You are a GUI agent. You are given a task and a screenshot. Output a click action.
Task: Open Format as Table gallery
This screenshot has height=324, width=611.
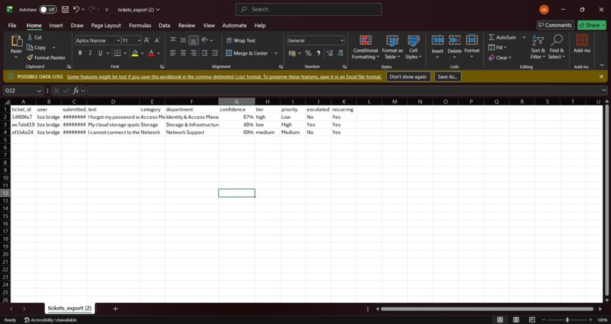392,48
